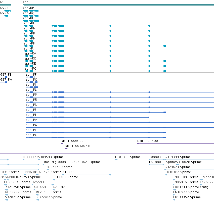Click the spri-RJ transcript label
The height and width of the screenshot is (201, 214).
[29, 48]
